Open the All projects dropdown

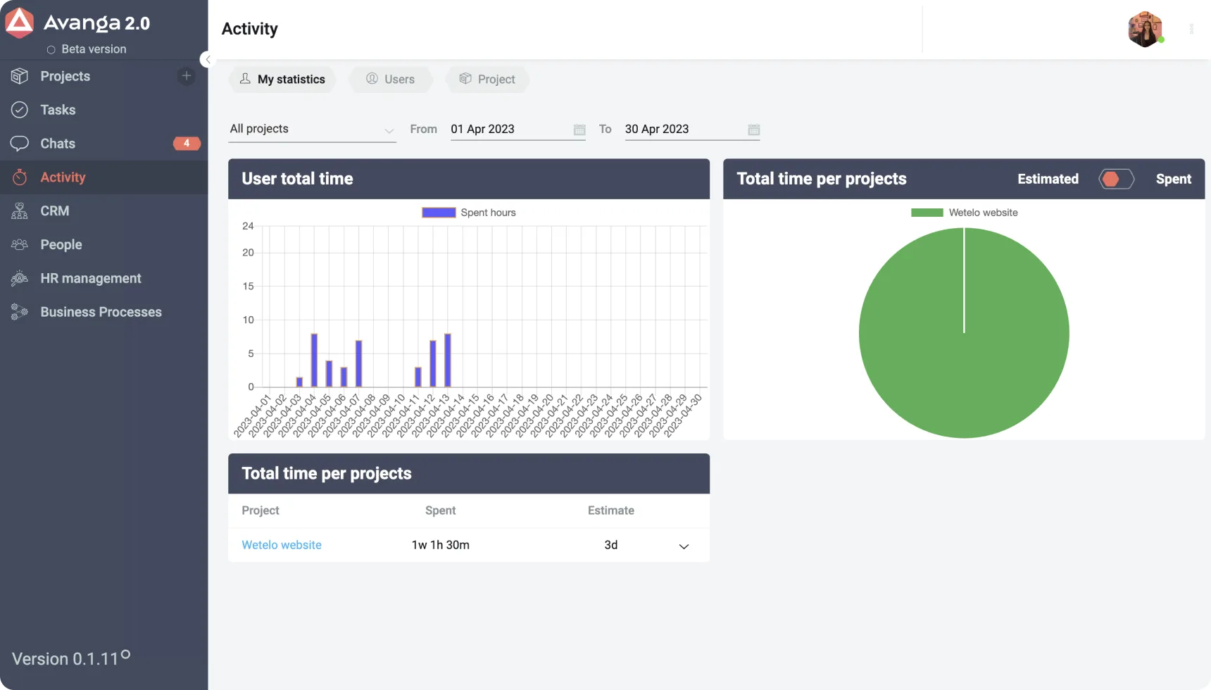(x=312, y=130)
